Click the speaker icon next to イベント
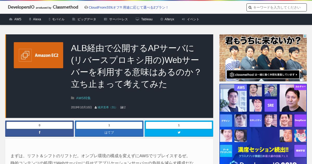The image size is (312, 164). click(x=183, y=19)
